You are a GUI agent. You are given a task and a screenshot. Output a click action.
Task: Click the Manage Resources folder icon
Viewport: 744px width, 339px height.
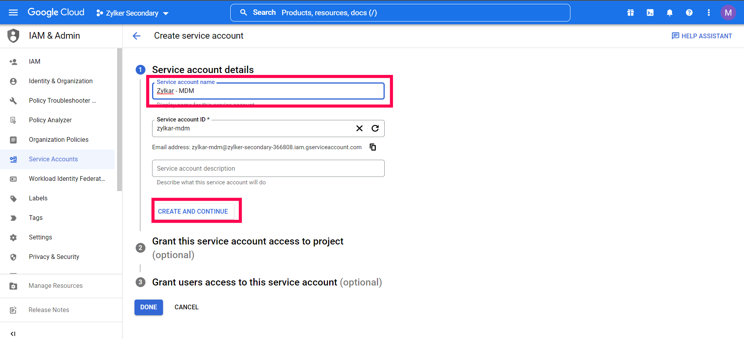13,286
